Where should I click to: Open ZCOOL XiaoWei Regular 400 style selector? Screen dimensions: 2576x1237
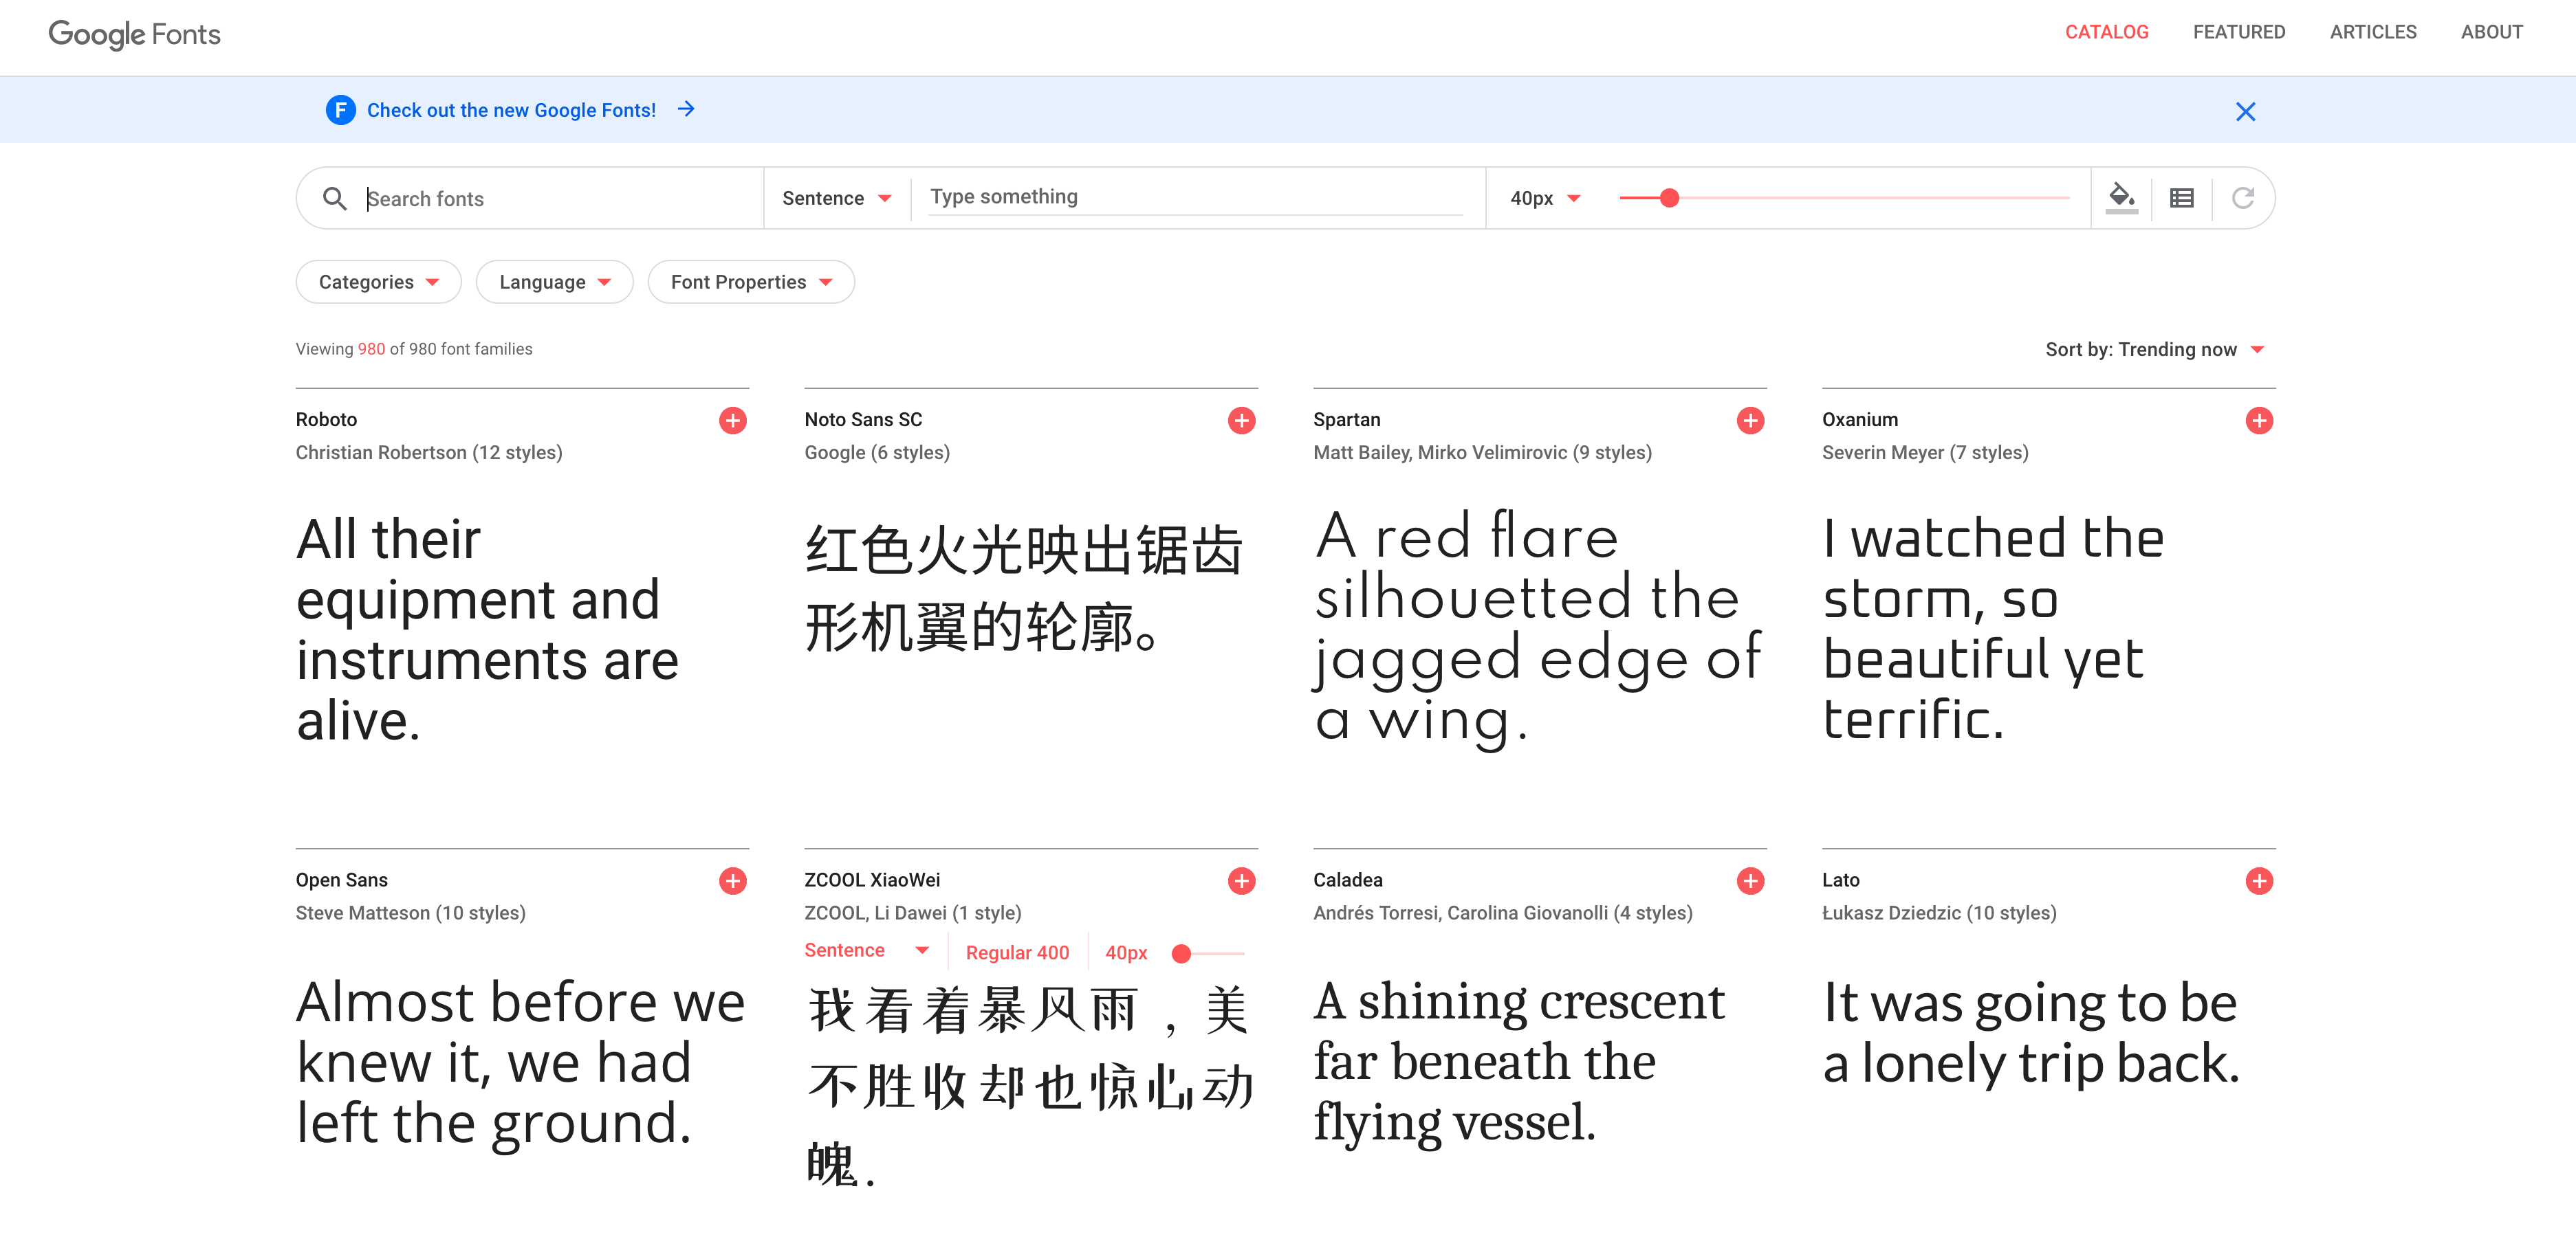(1017, 952)
